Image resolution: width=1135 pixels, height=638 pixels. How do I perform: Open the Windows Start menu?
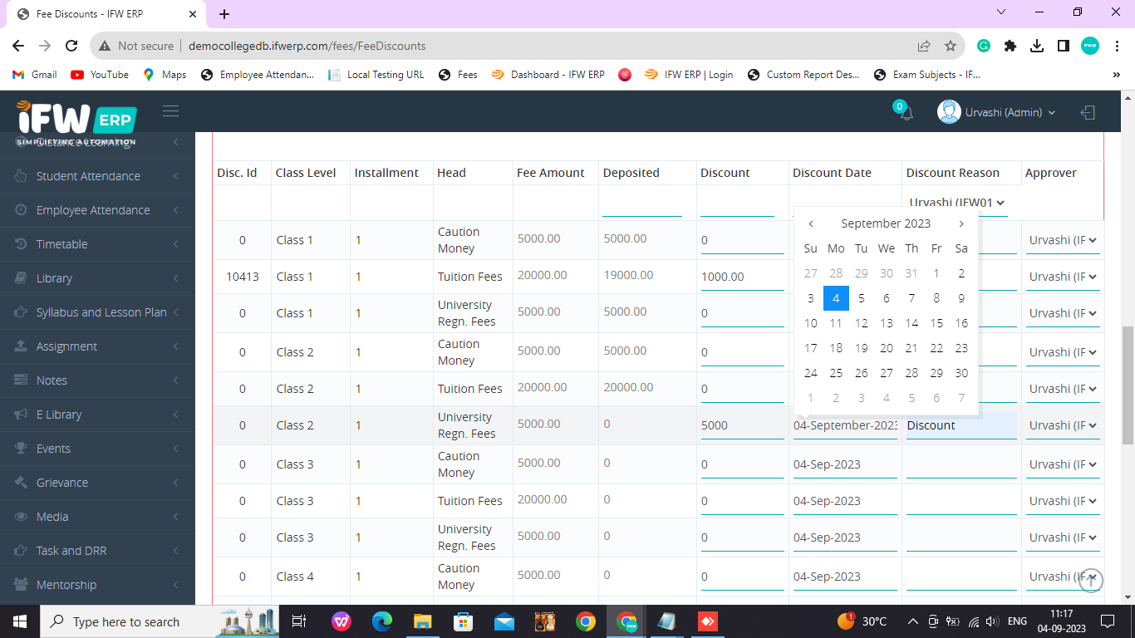[x=20, y=621]
